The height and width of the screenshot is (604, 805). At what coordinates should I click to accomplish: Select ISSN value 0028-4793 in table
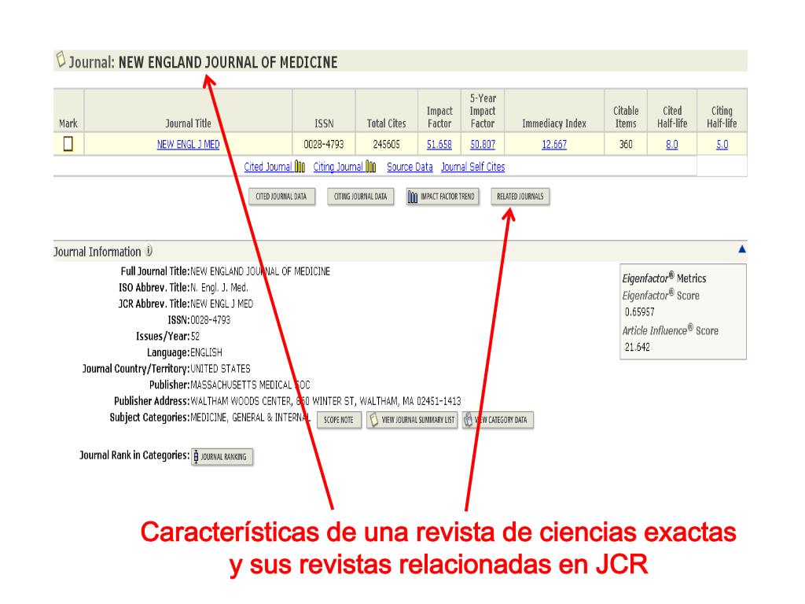pos(323,145)
